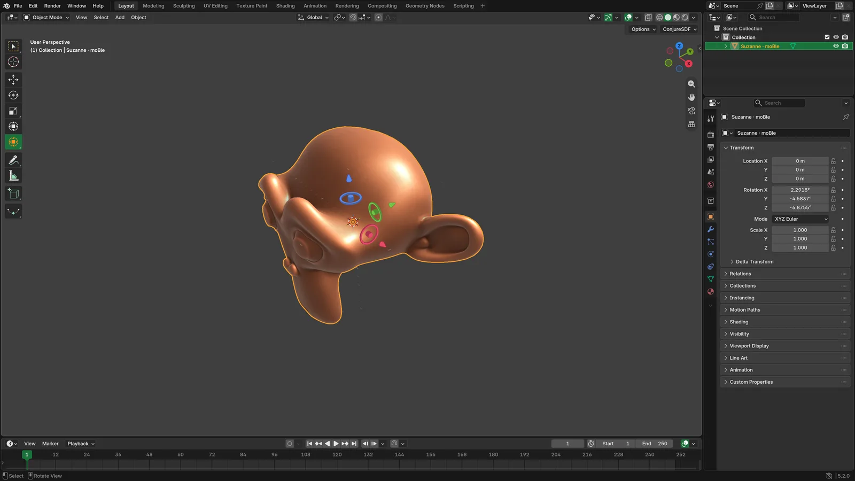Open XYZ Euler rotation mode dropdown
The width and height of the screenshot is (855, 481).
800,219
